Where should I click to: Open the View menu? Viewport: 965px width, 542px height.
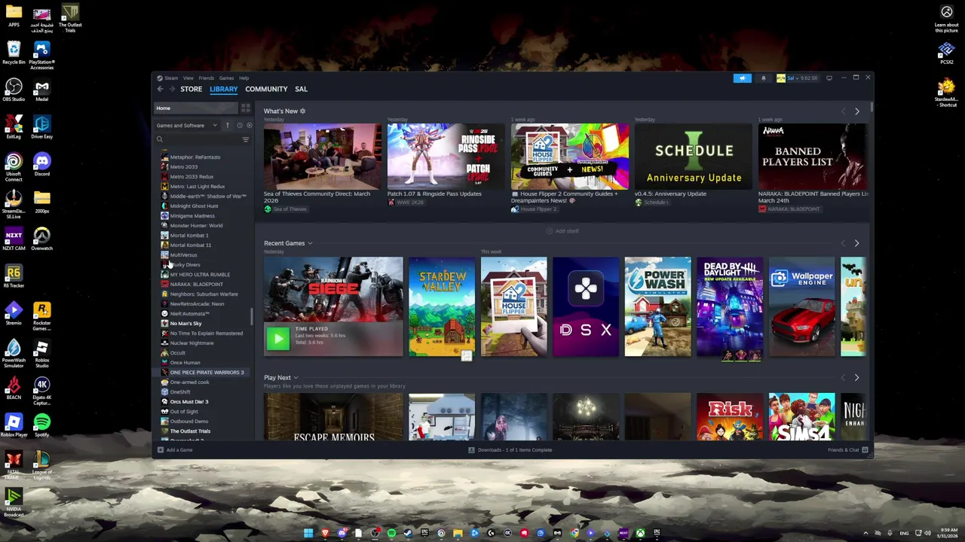tap(188, 78)
